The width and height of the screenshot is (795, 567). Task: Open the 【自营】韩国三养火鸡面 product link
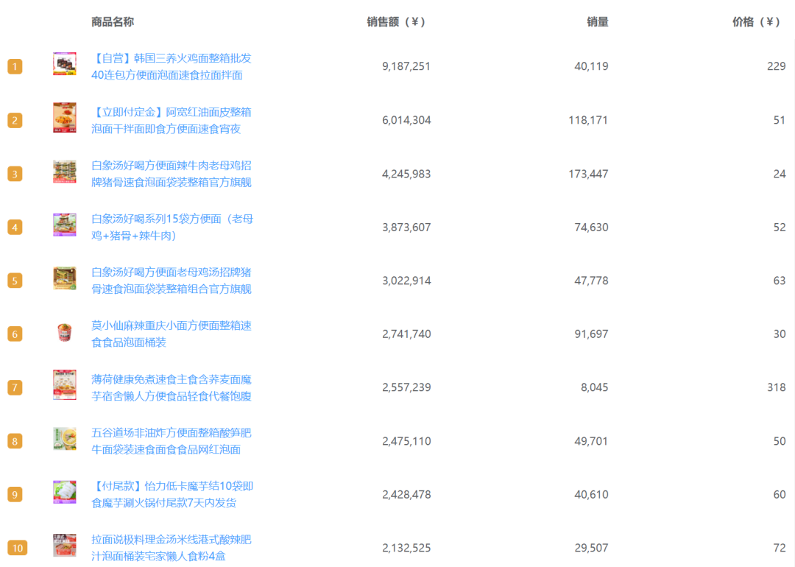click(x=171, y=66)
